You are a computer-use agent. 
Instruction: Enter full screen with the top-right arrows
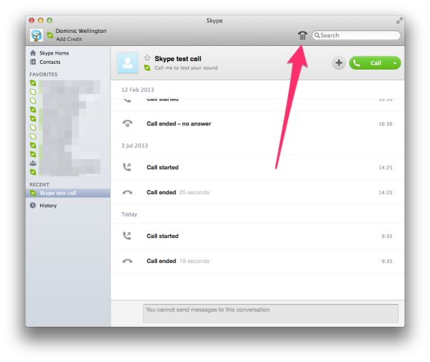(x=399, y=21)
